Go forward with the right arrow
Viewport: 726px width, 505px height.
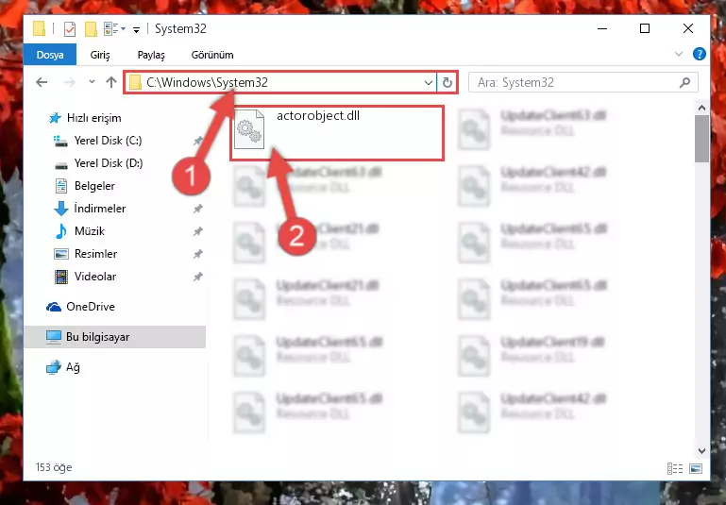point(70,82)
